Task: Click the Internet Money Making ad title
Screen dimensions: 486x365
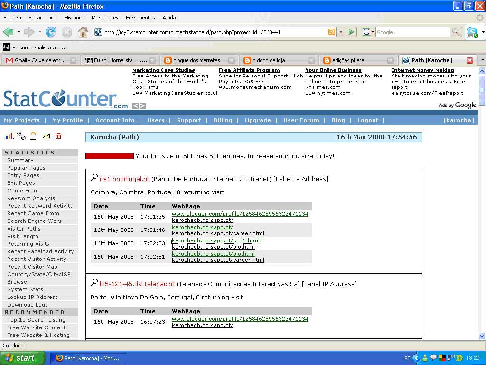Action: [x=422, y=70]
